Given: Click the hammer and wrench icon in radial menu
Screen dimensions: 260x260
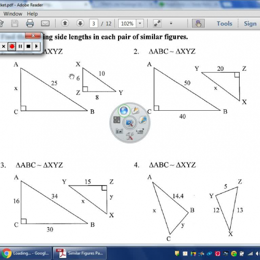Looking at the screenshot, I should [130, 136].
